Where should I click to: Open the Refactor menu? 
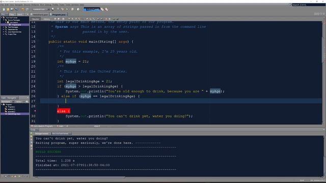[x=35, y=5]
